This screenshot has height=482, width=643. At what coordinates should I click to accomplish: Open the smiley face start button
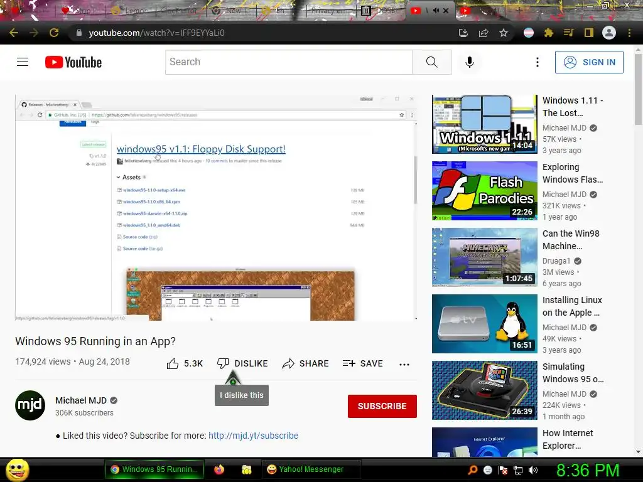coord(17,469)
